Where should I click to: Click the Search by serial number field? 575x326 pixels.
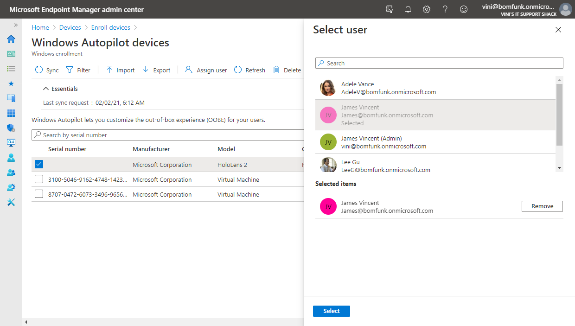pos(167,135)
